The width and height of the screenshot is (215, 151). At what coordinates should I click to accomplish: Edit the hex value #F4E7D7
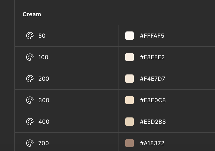153,79
